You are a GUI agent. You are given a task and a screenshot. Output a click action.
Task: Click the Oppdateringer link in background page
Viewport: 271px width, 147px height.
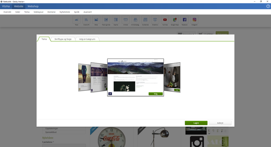(52, 129)
